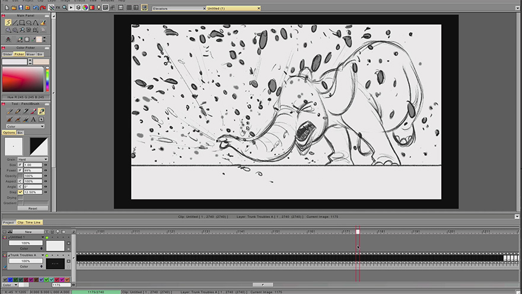
Task: Open blending mode stepper of Trunk Troubles A
Action: coord(42,267)
